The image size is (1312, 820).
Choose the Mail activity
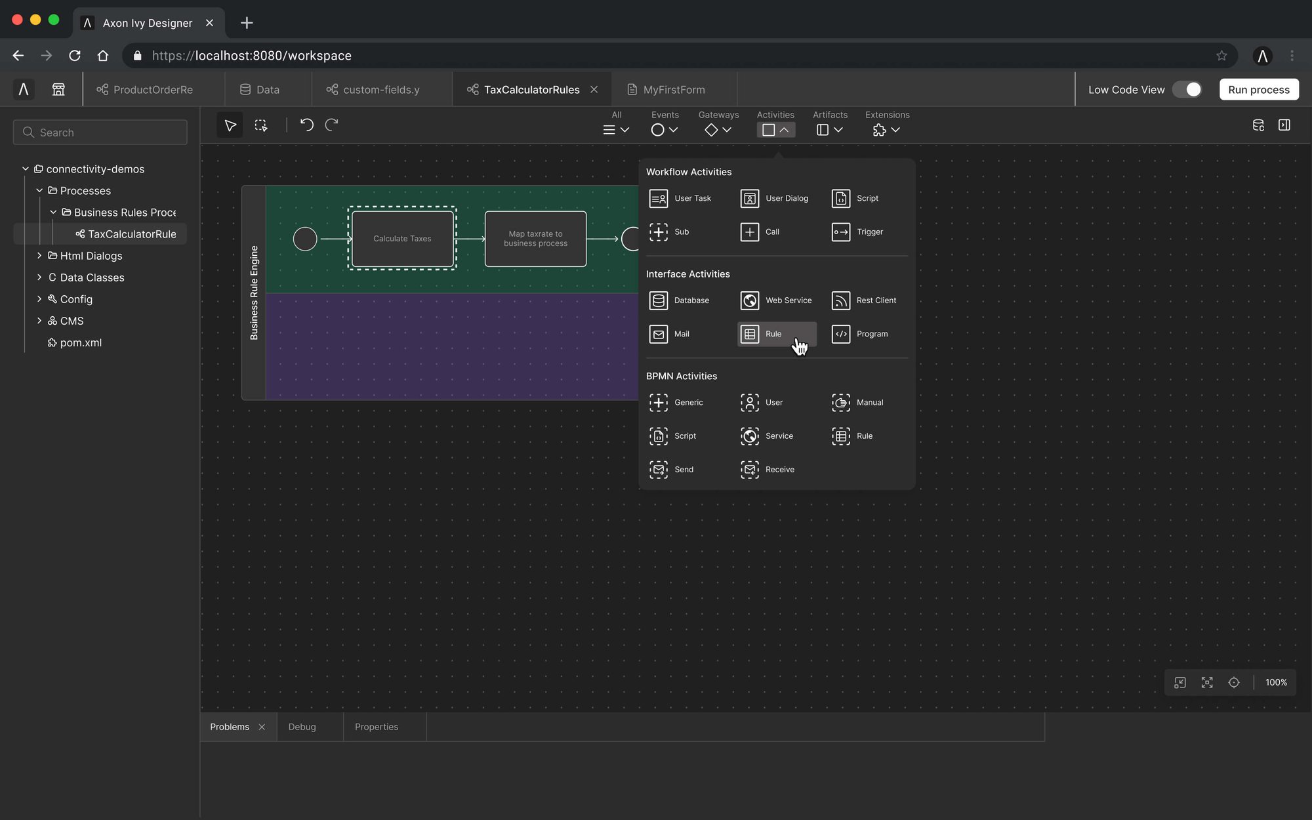pyautogui.click(x=669, y=334)
